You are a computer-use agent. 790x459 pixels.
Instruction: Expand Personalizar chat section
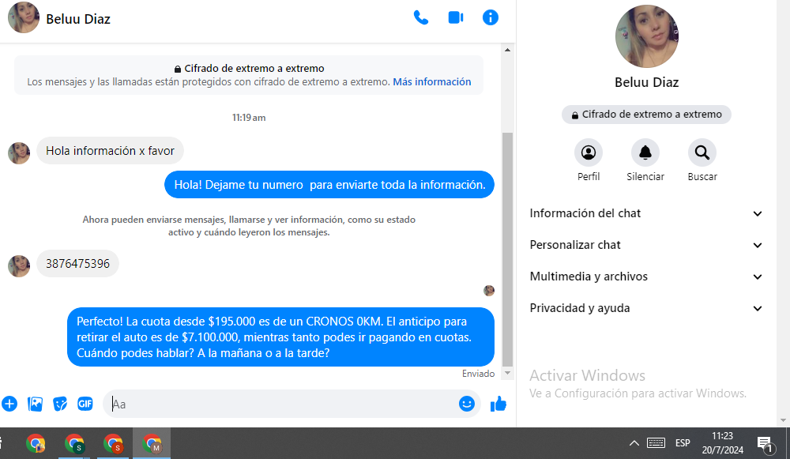pyautogui.click(x=646, y=245)
